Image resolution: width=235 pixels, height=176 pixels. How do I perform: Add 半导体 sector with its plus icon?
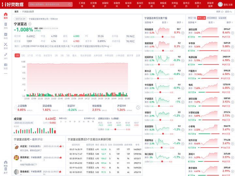232,47
